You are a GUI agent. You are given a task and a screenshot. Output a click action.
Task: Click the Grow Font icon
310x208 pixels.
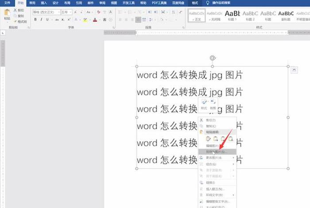(x=75, y=12)
